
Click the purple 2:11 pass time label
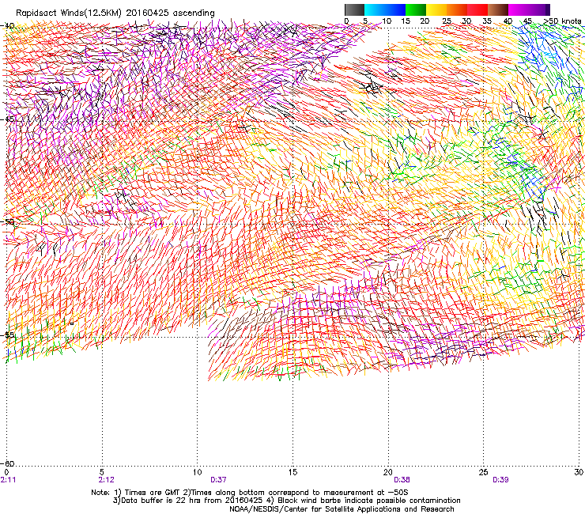[8, 480]
